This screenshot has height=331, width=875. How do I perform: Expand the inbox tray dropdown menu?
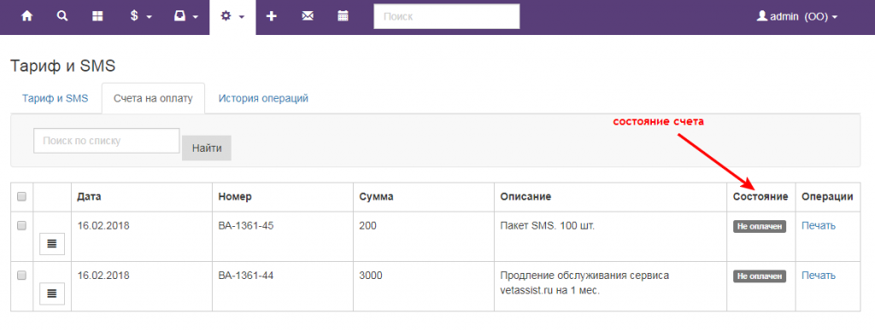[185, 17]
